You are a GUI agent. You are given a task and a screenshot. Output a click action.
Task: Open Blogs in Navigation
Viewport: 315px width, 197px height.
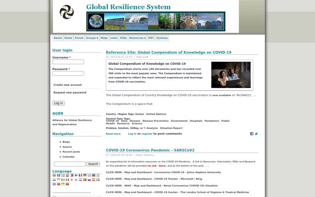coord(66,142)
